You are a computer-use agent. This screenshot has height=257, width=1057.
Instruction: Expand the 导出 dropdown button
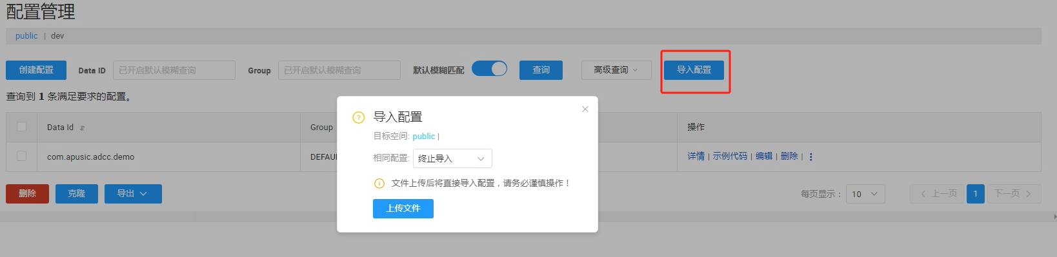(x=133, y=194)
